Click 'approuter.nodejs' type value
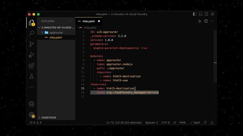Image resolution: width=243 pixels, height=136 pixels. click(x=120, y=64)
